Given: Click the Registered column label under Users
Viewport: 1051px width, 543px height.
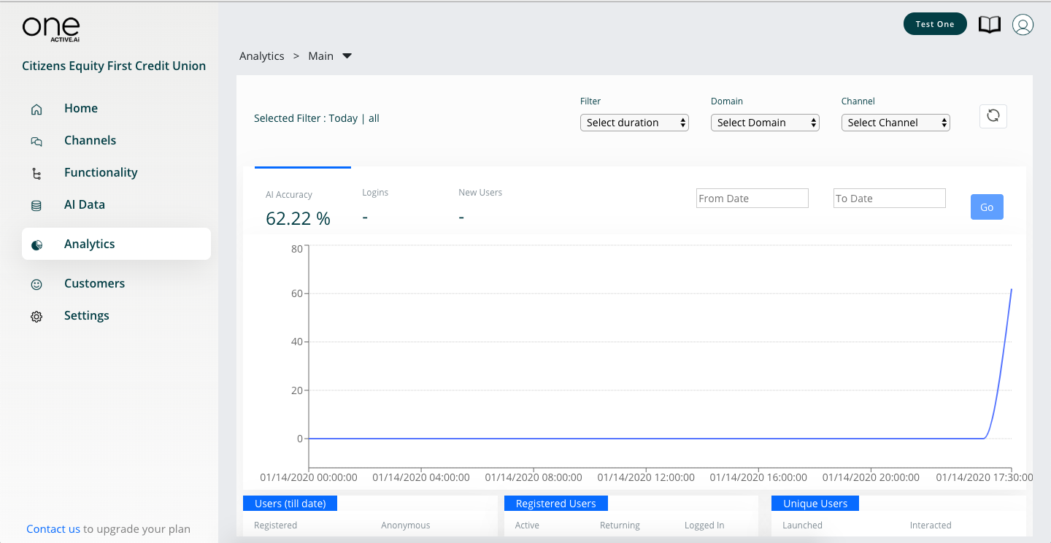Looking at the screenshot, I should (x=275, y=525).
